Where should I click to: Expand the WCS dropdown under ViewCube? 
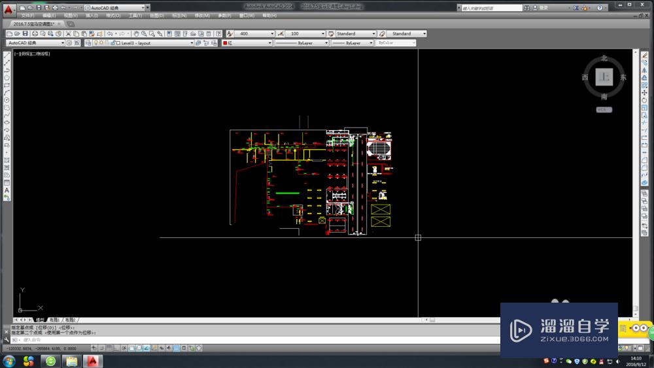(x=604, y=110)
